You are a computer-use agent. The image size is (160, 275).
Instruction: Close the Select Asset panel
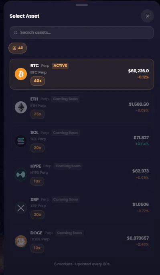pos(148,16)
